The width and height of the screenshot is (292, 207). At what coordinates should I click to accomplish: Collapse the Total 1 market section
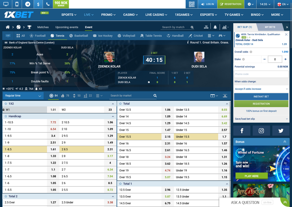click(227, 184)
